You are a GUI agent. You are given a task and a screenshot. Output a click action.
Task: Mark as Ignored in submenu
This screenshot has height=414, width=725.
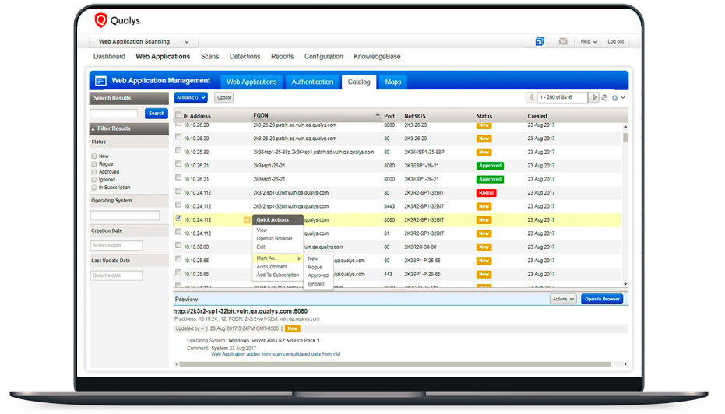pos(316,285)
